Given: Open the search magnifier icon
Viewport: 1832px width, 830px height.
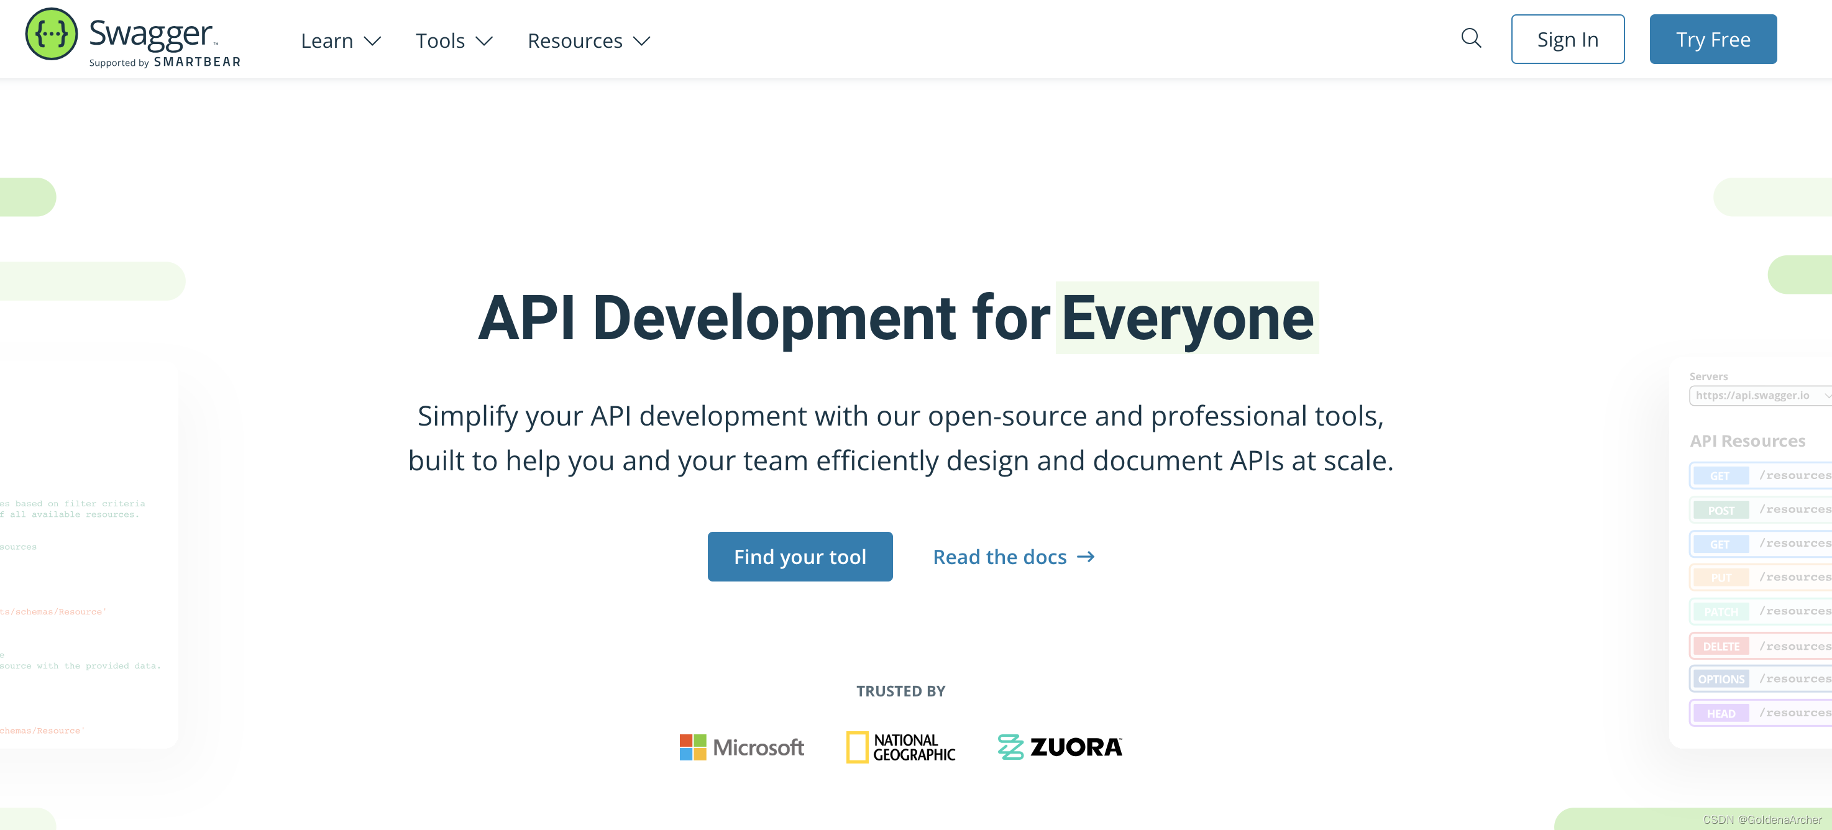Looking at the screenshot, I should (x=1471, y=39).
